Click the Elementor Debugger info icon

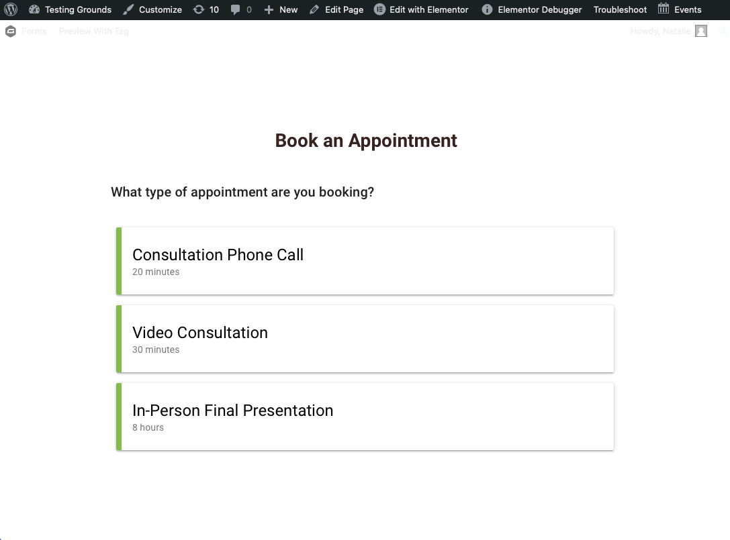click(487, 9)
